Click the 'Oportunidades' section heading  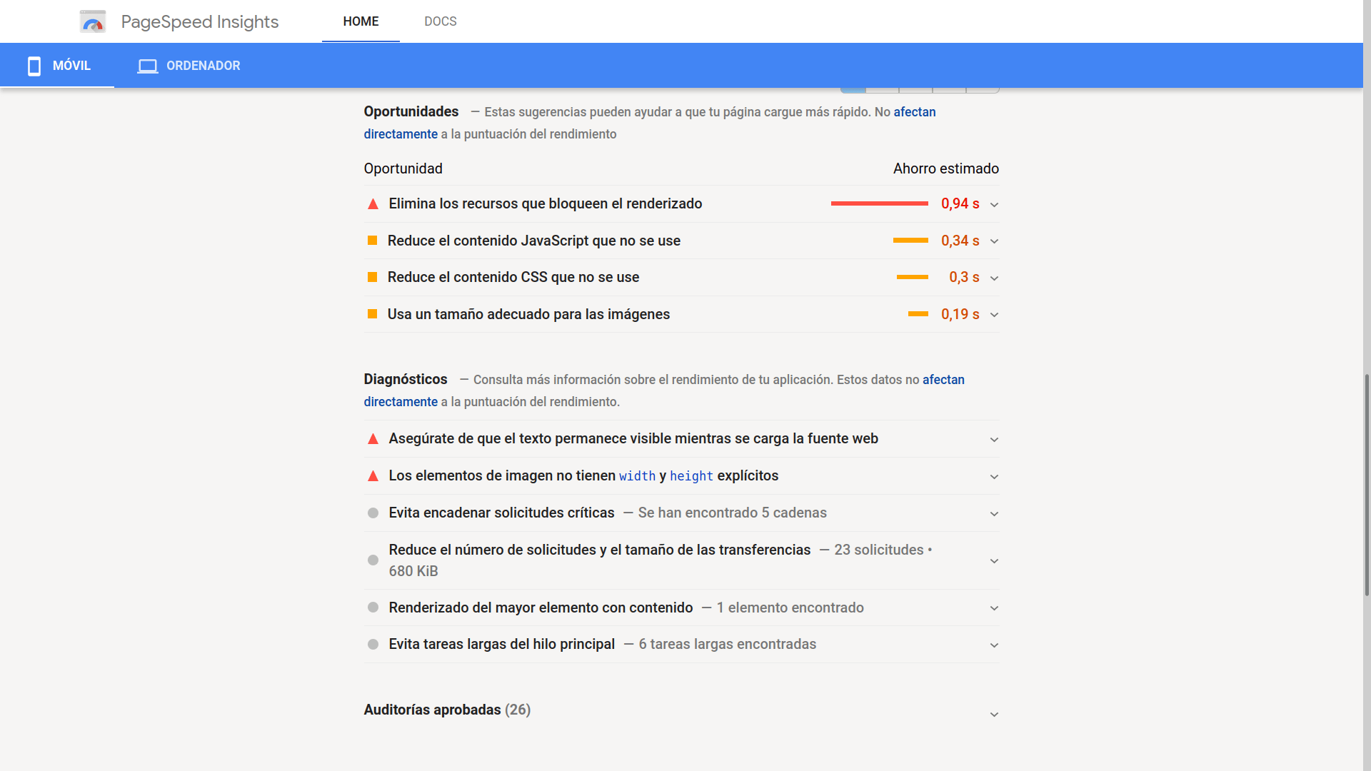[411, 111]
